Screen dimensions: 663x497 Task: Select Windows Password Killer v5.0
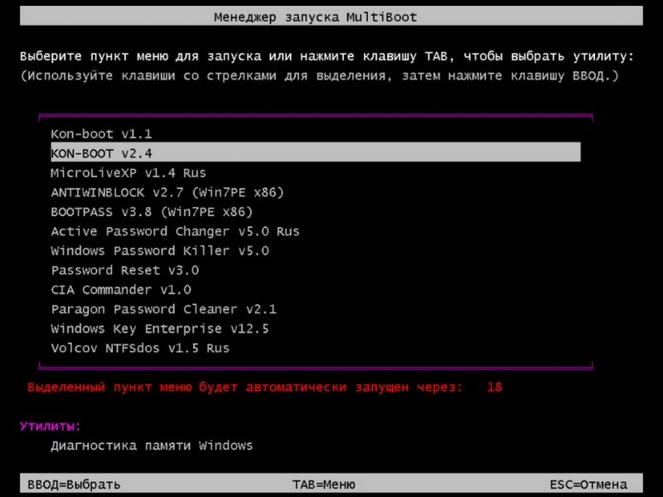(x=159, y=251)
